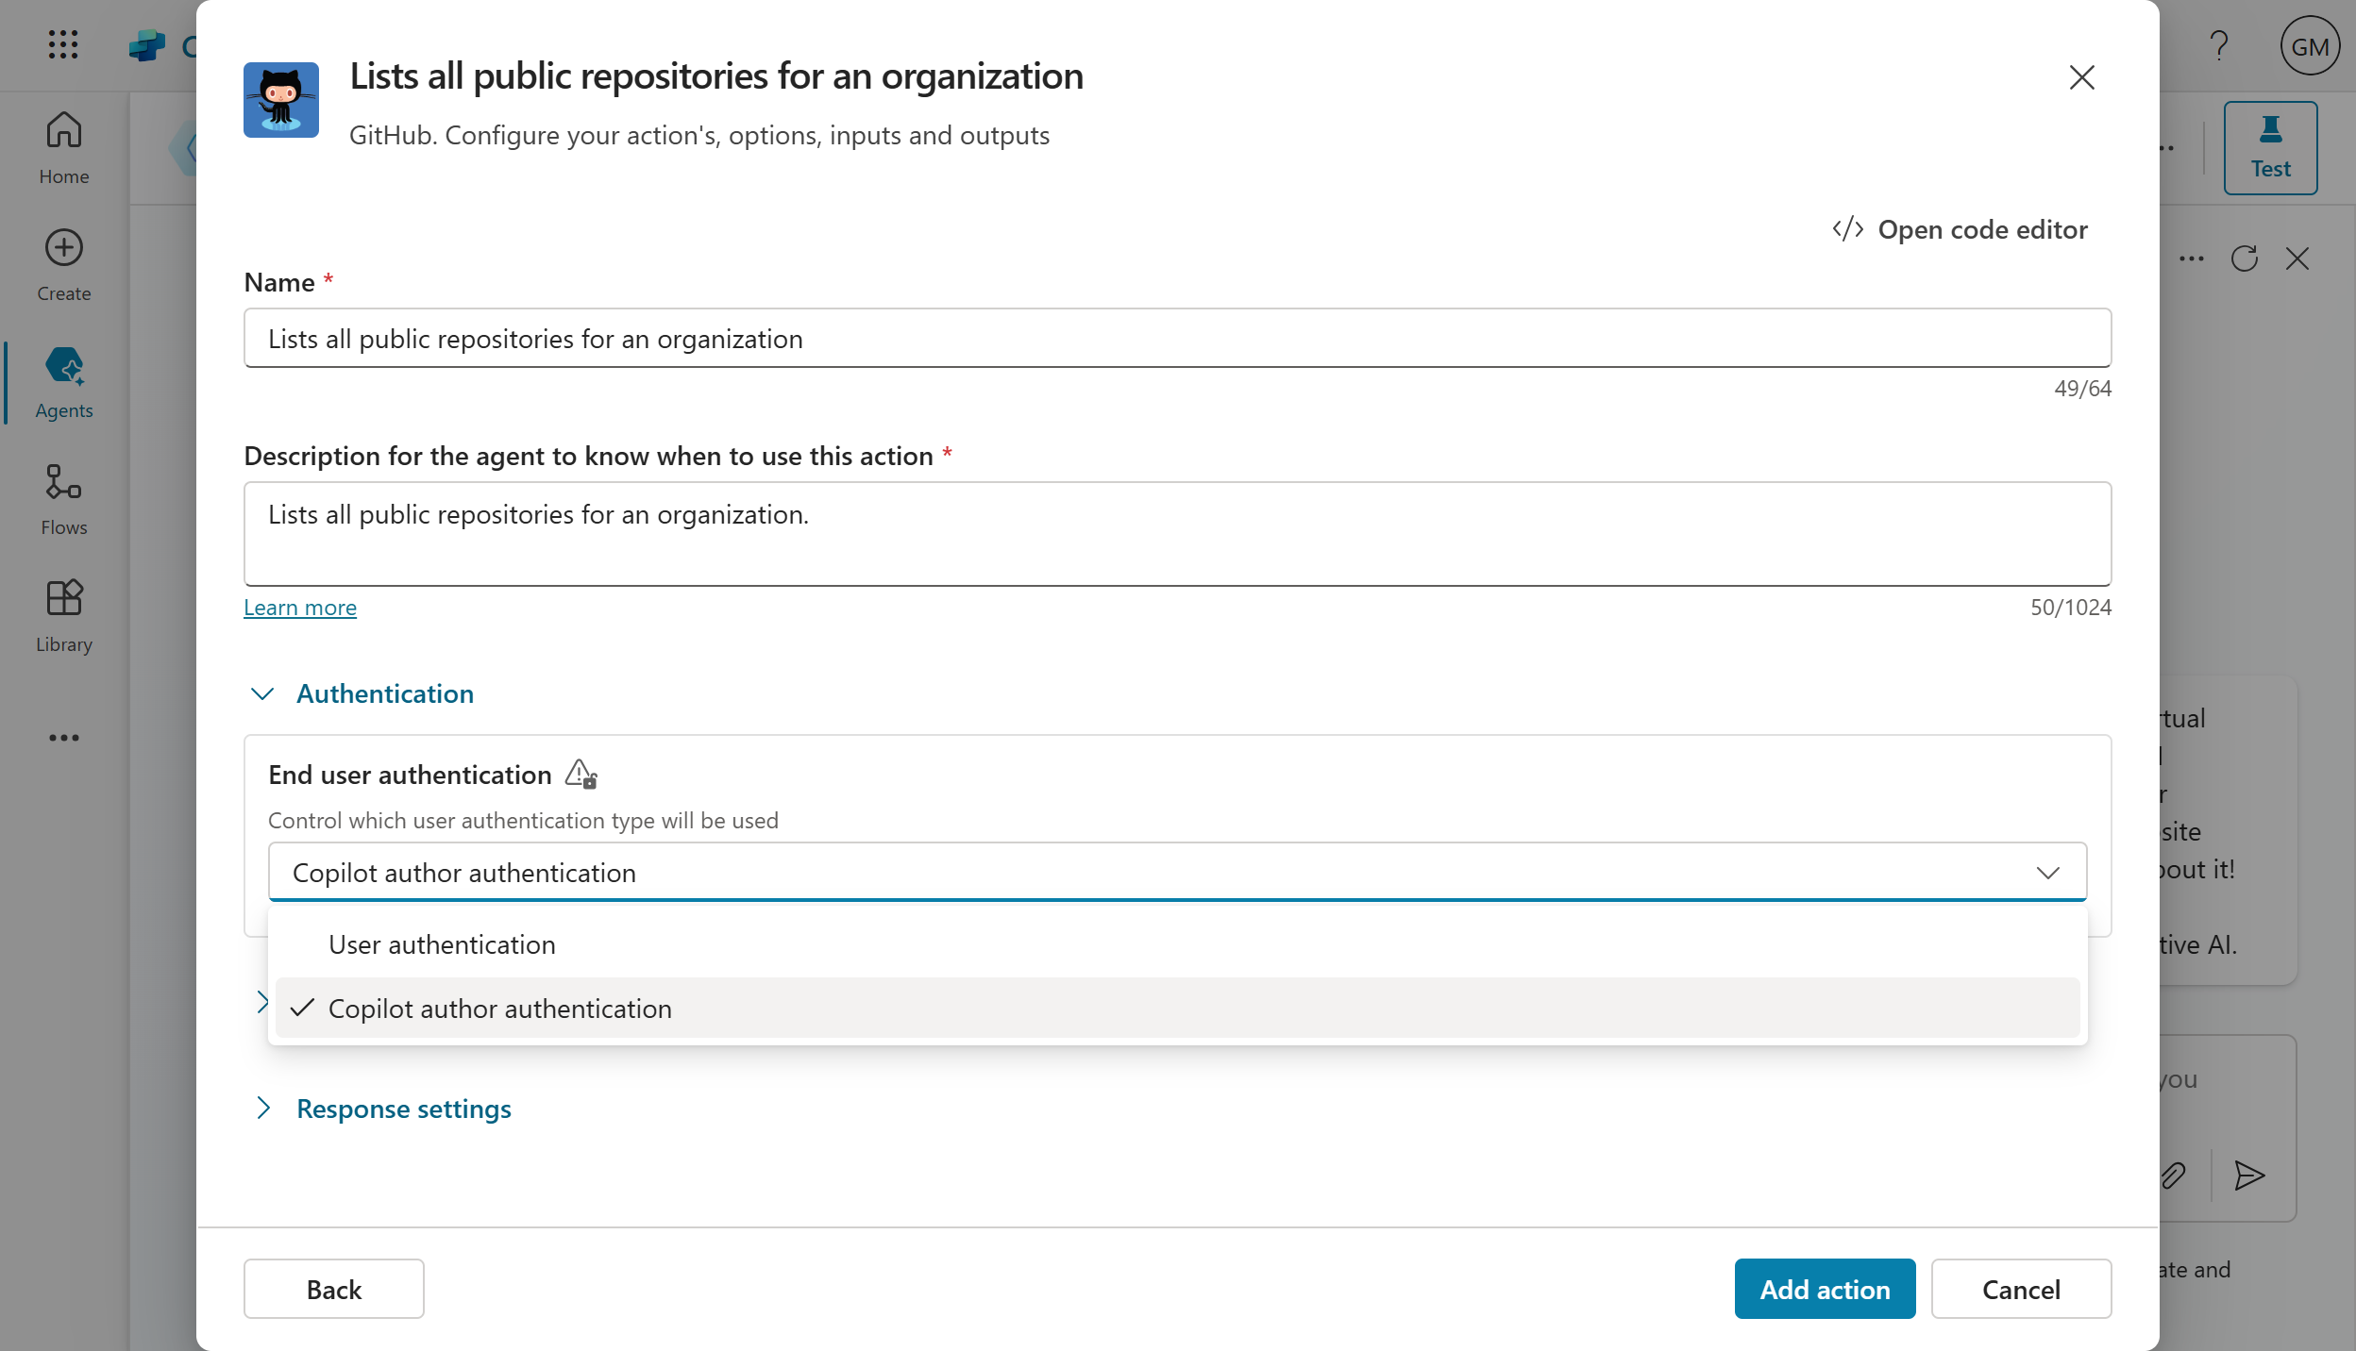The image size is (2356, 1351).
Task: Click the GM account avatar
Action: pos(2309,45)
